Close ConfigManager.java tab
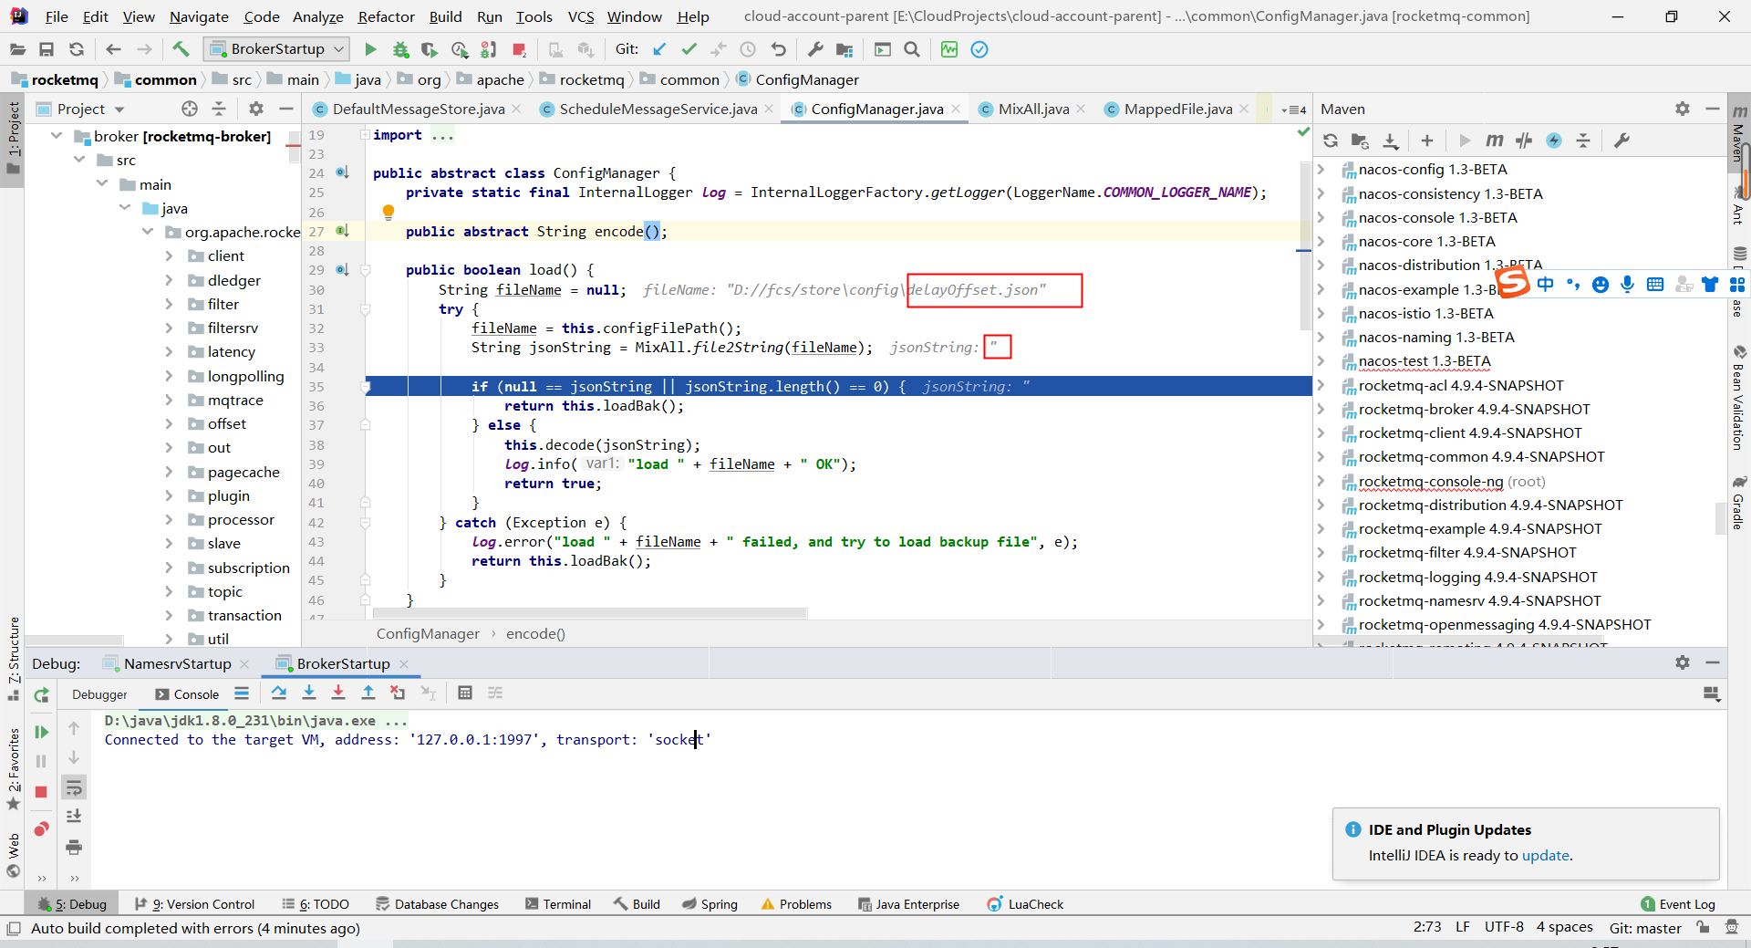This screenshot has width=1751, height=948. [956, 109]
